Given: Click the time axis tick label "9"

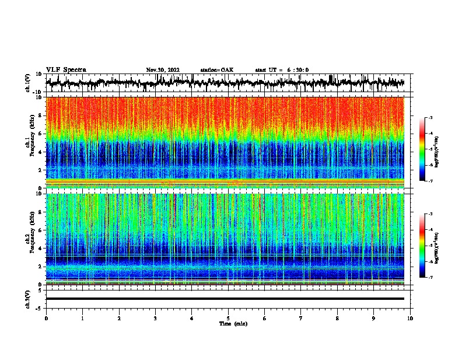Looking at the screenshot, I should pyautogui.click(x=373, y=318).
